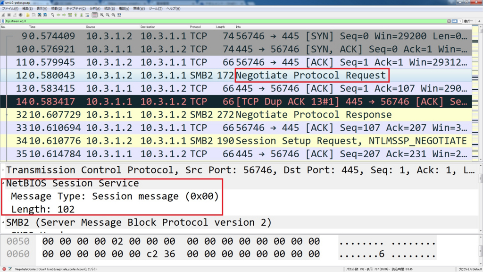Open the display filter history dropdown
483x272 pixels.
click(460, 21)
